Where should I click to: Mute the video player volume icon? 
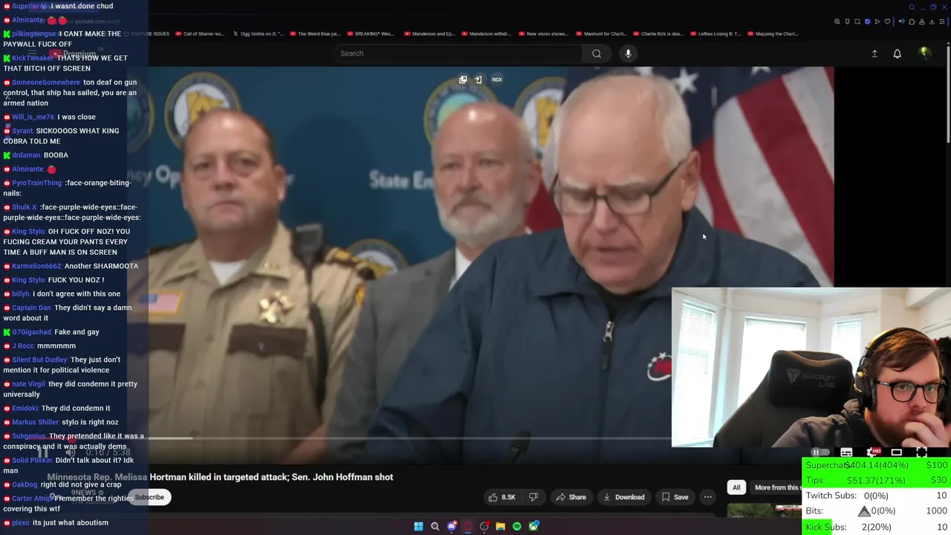click(x=70, y=452)
